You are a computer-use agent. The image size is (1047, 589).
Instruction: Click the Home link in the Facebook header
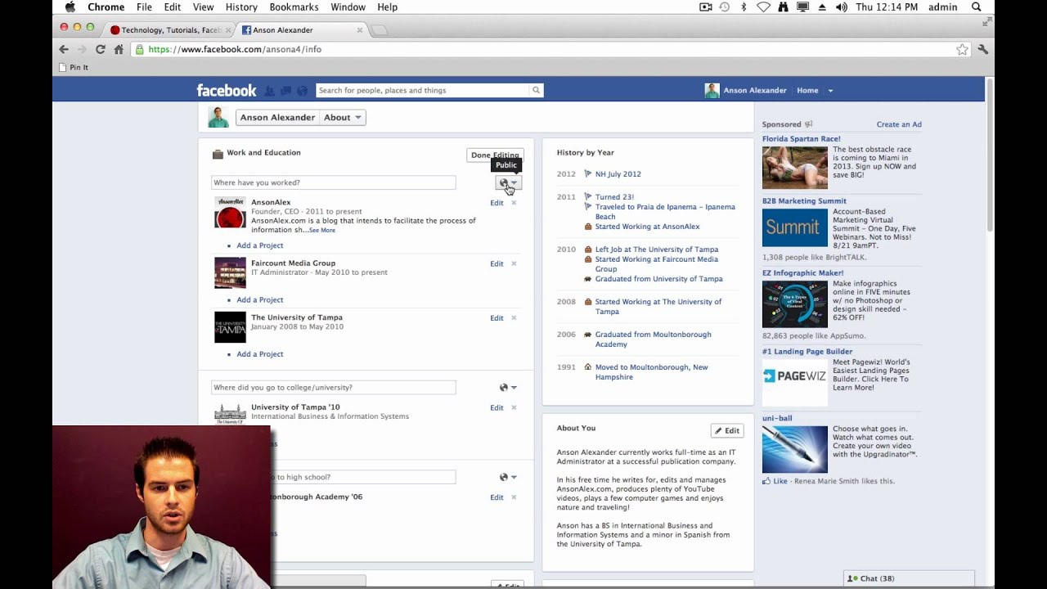807,91
